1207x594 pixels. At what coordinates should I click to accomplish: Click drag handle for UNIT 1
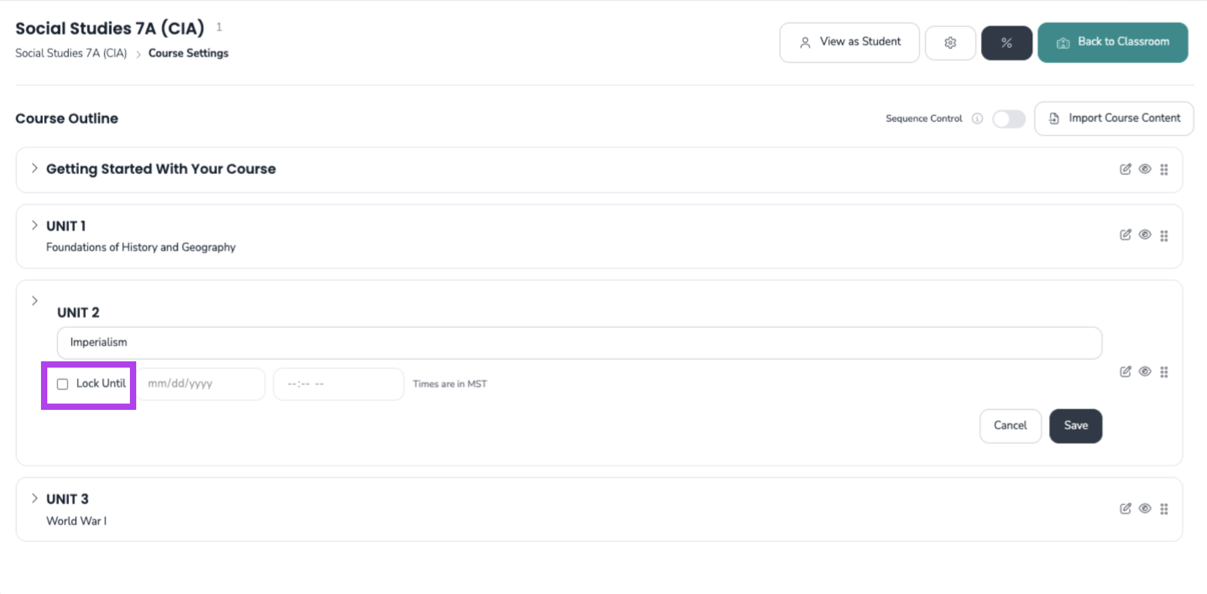click(x=1164, y=235)
